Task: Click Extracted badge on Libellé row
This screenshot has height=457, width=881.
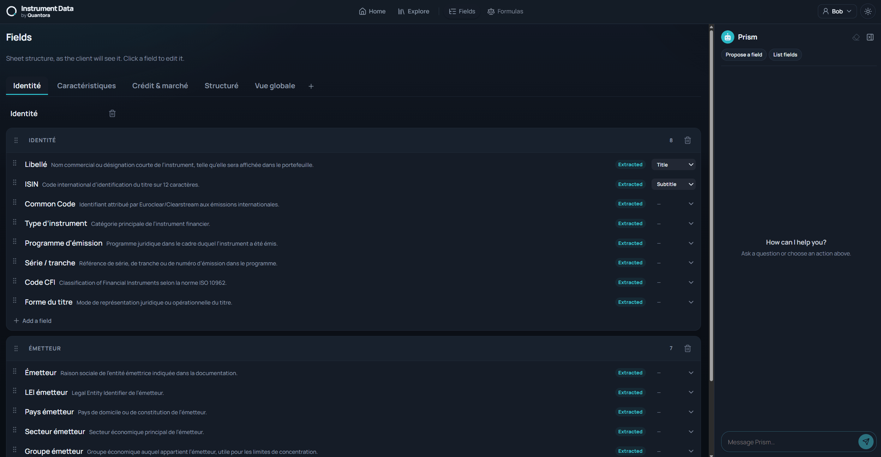Action: [x=630, y=164]
